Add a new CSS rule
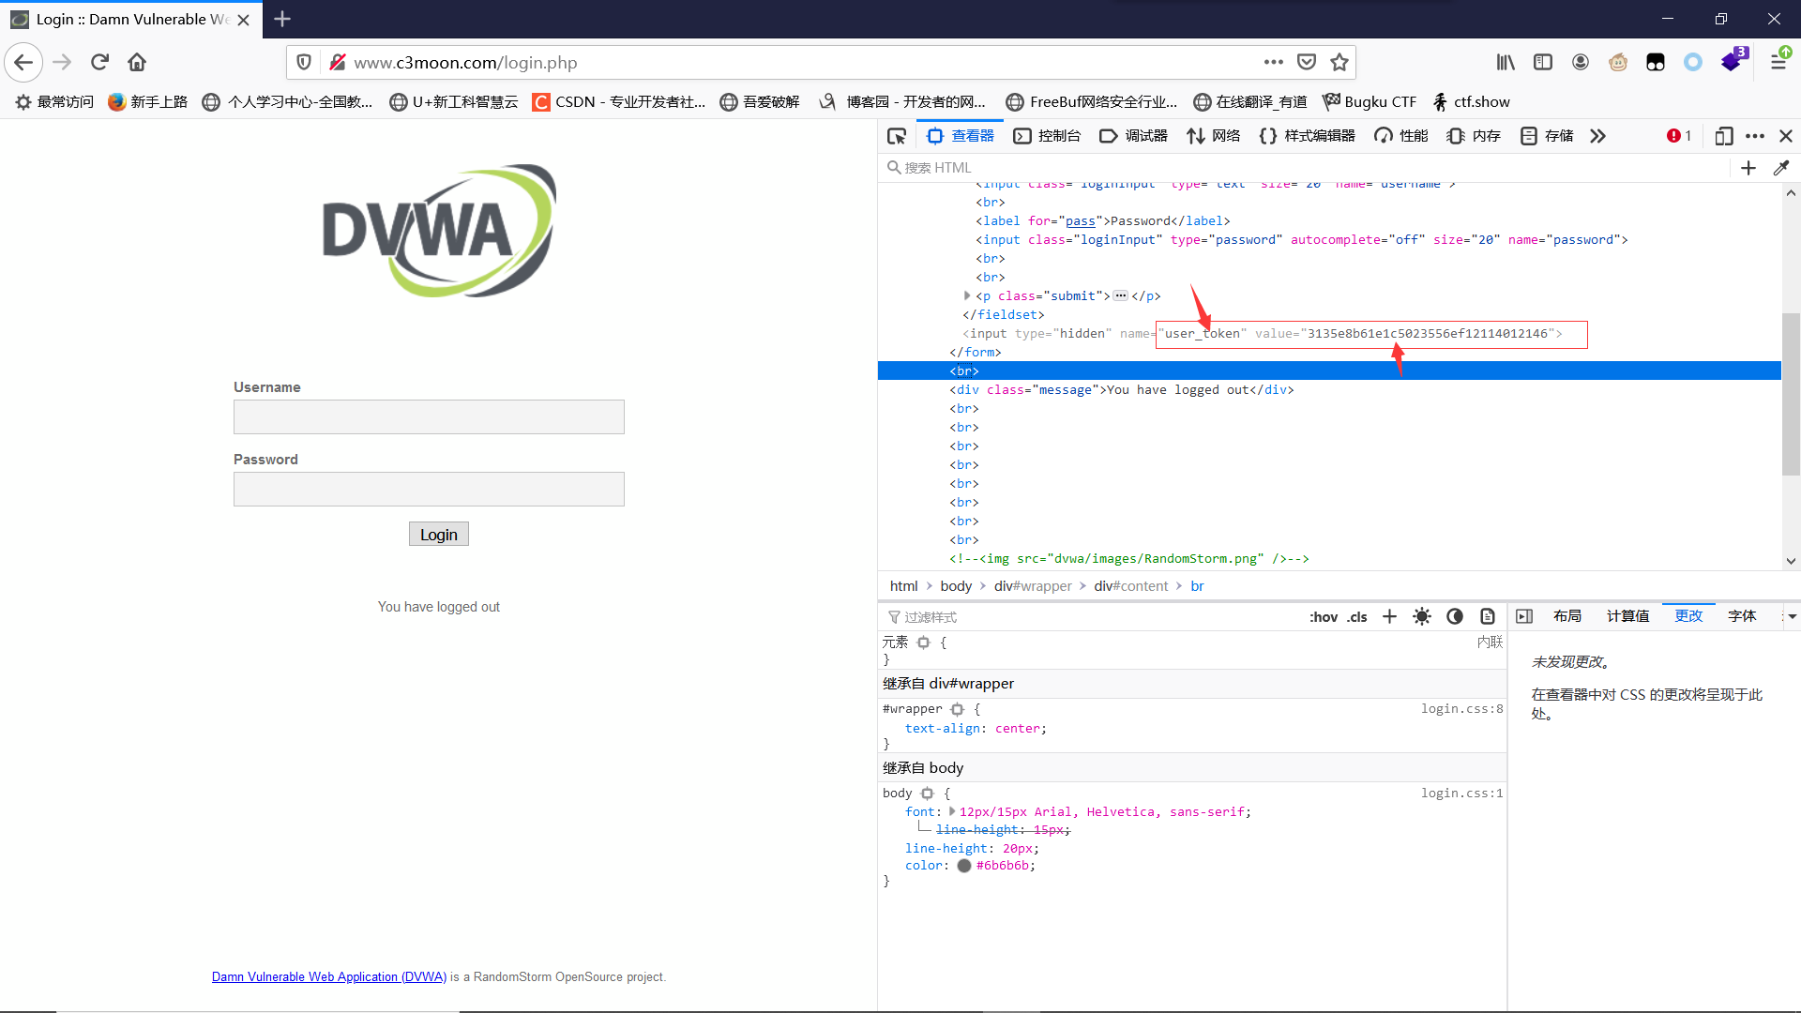This screenshot has height=1013, width=1801. (1389, 617)
